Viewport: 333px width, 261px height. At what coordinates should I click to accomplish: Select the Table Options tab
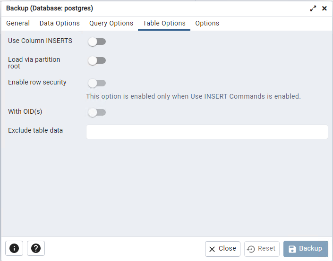pyautogui.click(x=164, y=23)
